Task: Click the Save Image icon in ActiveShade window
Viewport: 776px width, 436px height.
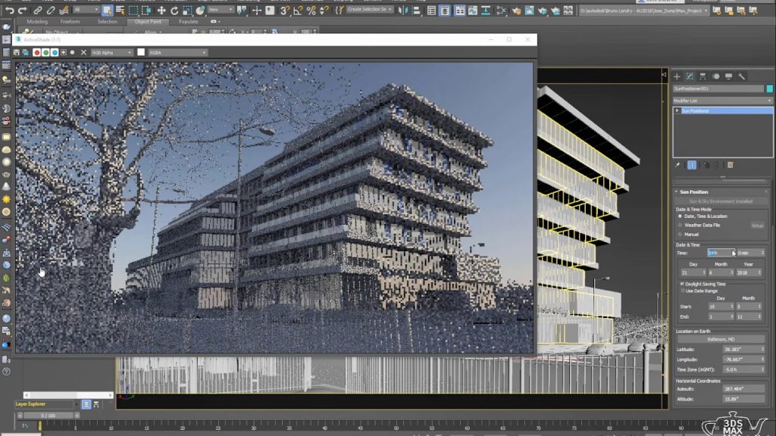Action: [x=17, y=52]
